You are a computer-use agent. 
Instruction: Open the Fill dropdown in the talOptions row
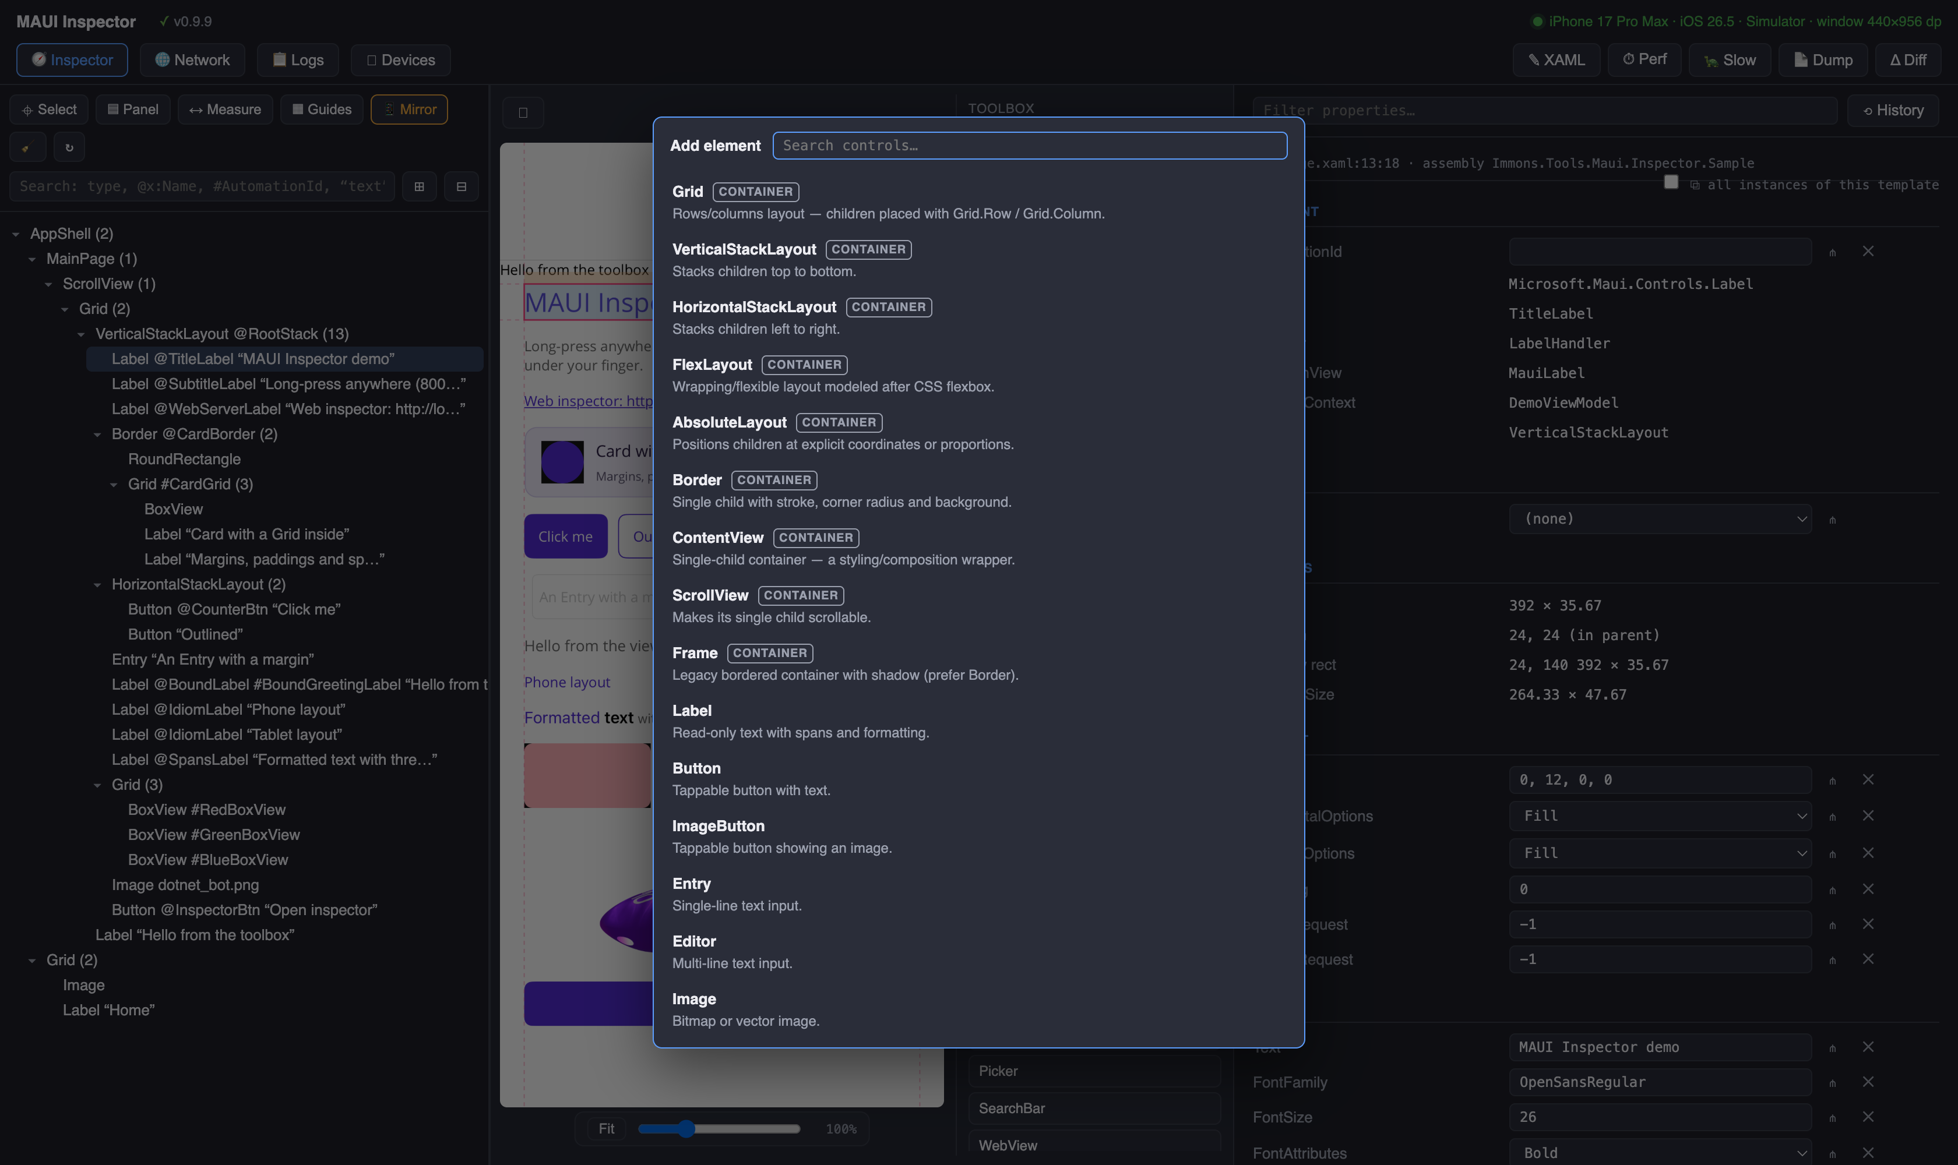(1660, 815)
